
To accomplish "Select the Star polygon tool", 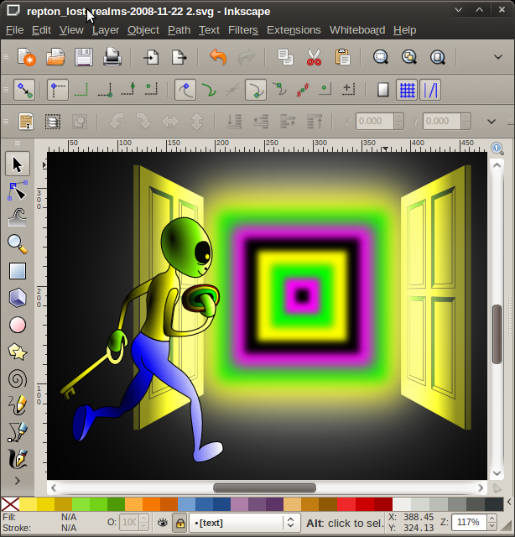I will 18,352.
